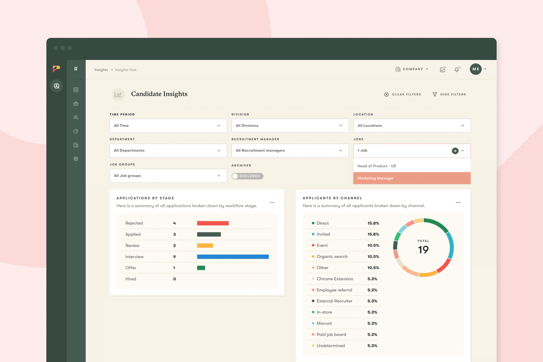Toggle the Archived Excluded switch
The width and height of the screenshot is (543, 362).
pos(247,176)
